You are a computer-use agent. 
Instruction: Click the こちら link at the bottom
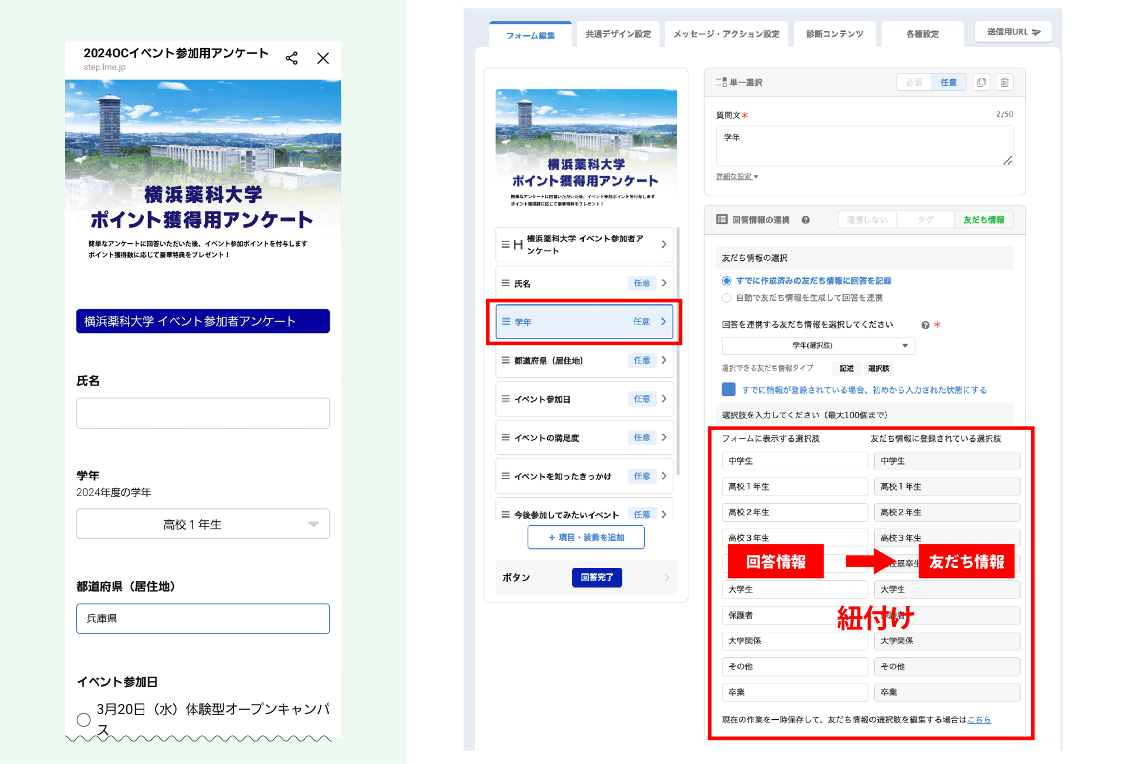(x=979, y=719)
